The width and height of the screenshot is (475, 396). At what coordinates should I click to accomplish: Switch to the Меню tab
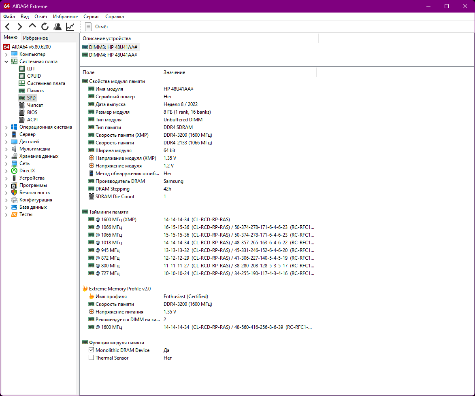point(10,37)
